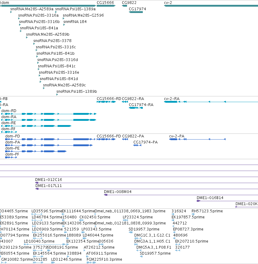Select snoRNA:Me28S-A2589b label

[48, 34]
